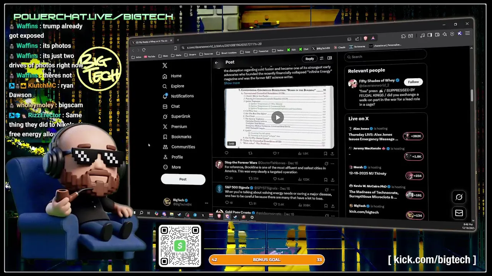Open YouTube bookmark in bookmarks bar
The height and width of the screenshot is (276, 492).
click(x=149, y=57)
